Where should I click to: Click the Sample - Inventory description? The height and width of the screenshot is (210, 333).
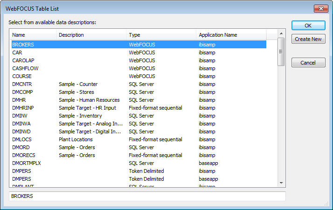coord(80,116)
